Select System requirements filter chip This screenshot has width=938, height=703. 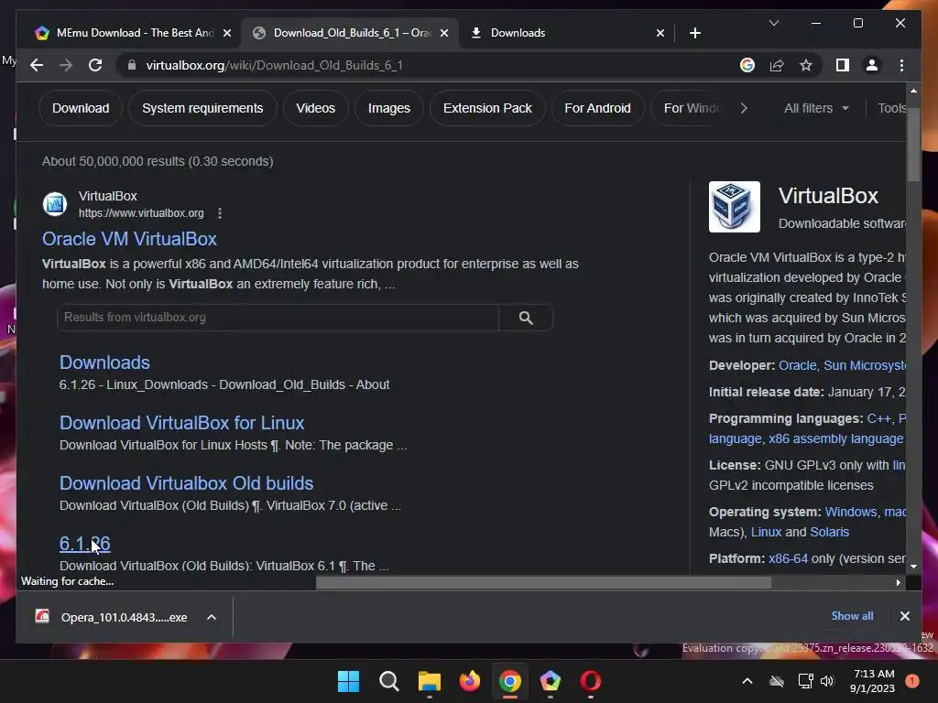pos(202,108)
